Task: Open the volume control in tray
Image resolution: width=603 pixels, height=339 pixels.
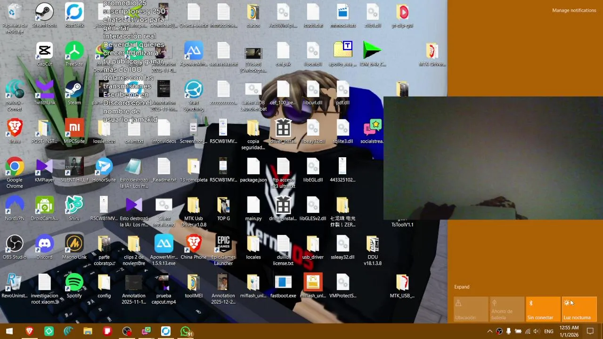Action: [x=537, y=331]
